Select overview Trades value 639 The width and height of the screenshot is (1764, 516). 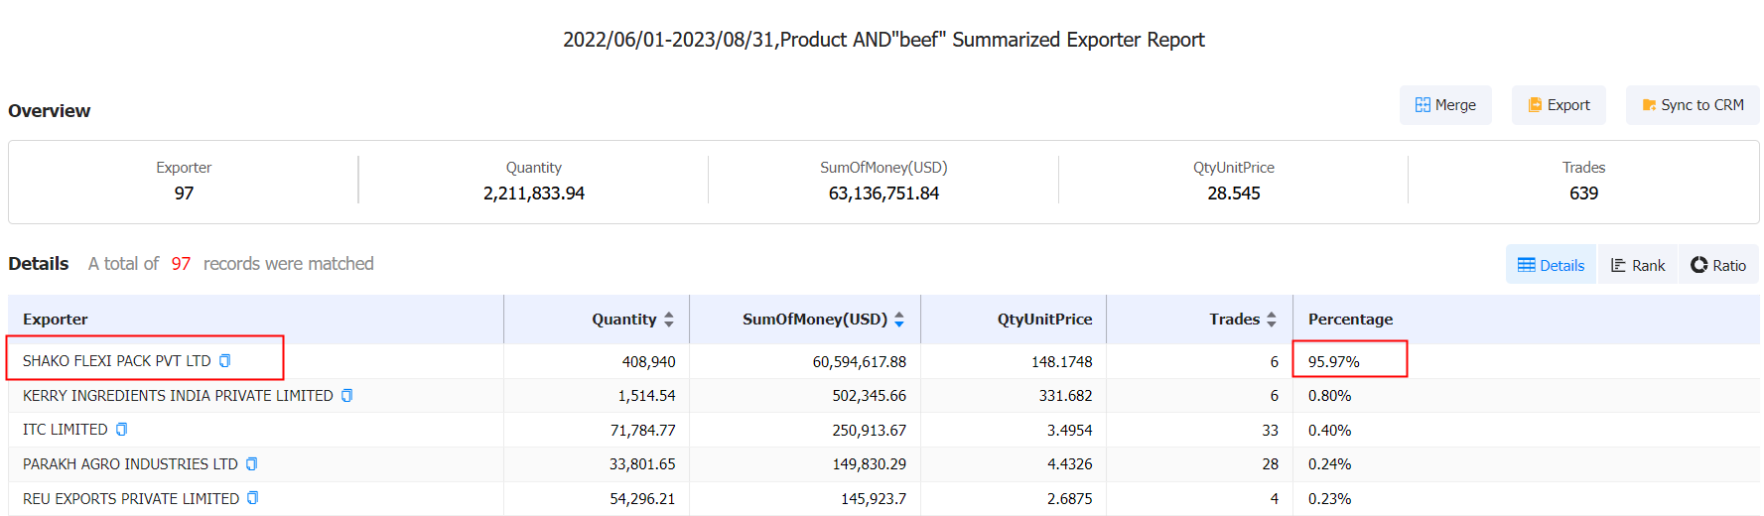(x=1583, y=193)
